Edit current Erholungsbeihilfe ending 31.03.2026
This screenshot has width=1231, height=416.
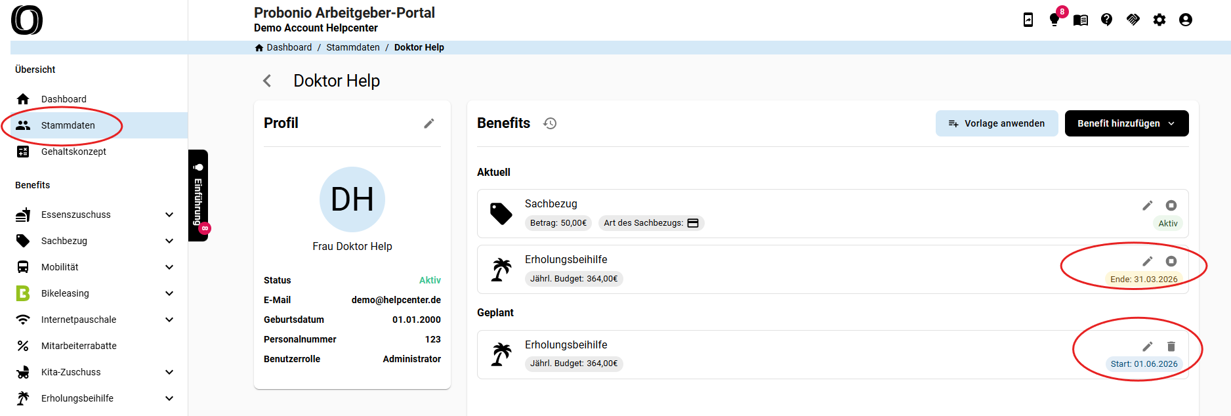[x=1148, y=261]
